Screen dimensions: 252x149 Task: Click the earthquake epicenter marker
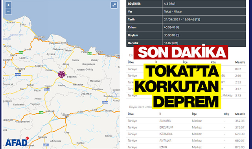coord(62,74)
